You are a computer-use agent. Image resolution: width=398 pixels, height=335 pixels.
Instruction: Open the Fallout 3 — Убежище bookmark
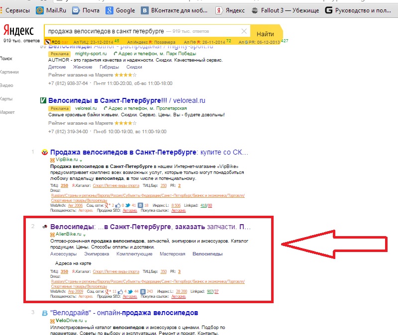tap(285, 10)
